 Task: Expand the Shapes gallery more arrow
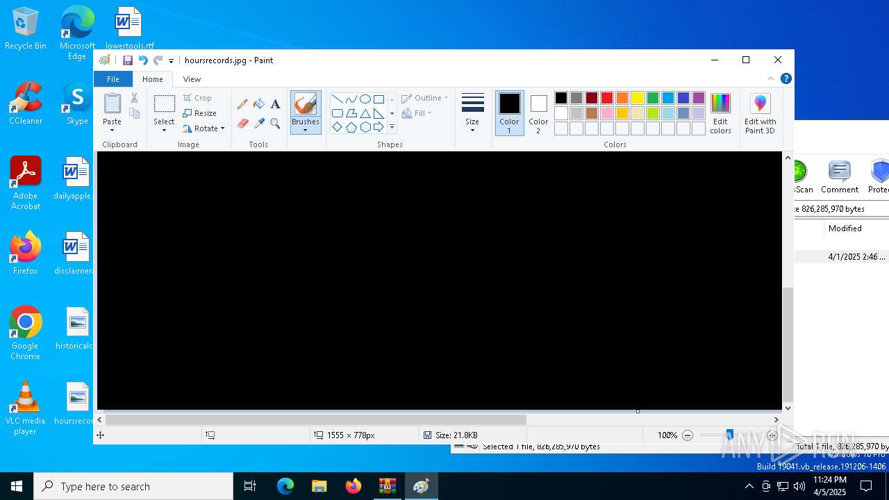(392, 127)
